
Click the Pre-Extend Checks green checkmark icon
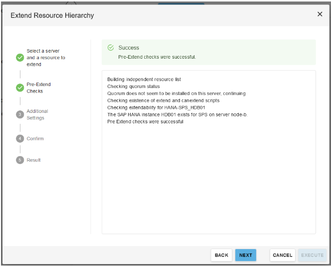point(20,88)
